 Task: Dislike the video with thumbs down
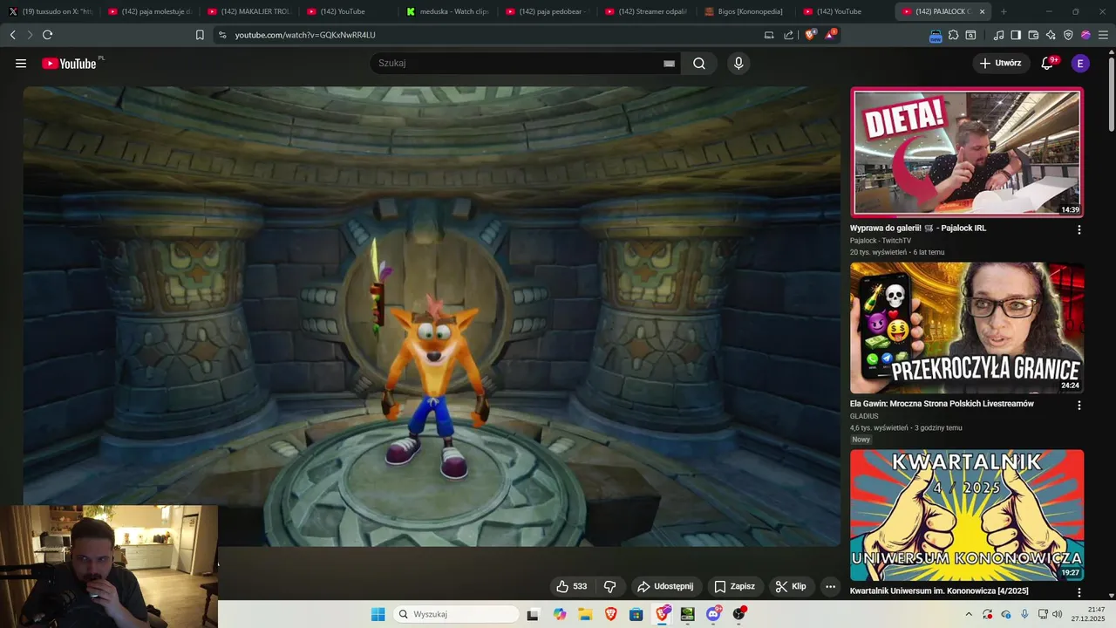(609, 586)
